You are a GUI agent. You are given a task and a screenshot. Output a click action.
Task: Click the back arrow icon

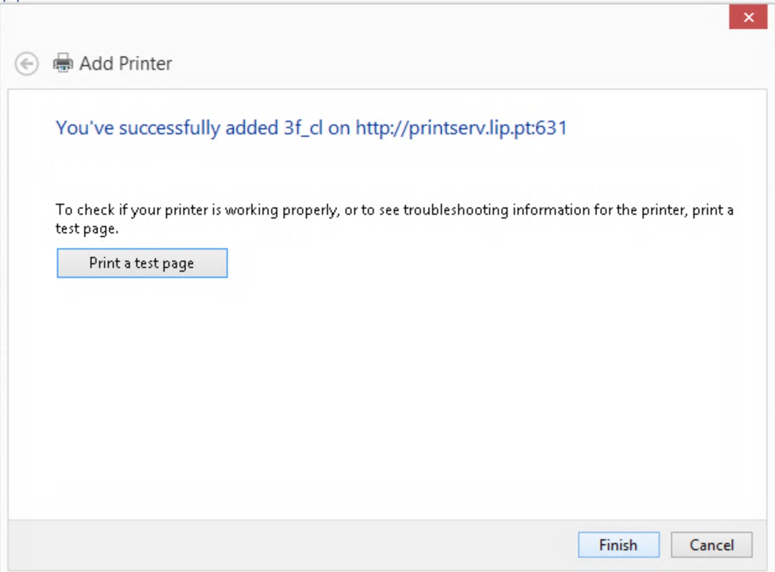27,63
